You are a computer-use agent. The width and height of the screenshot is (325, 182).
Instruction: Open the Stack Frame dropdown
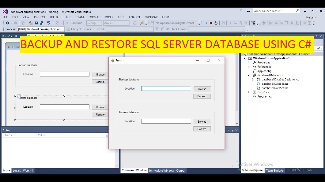tap(243, 29)
